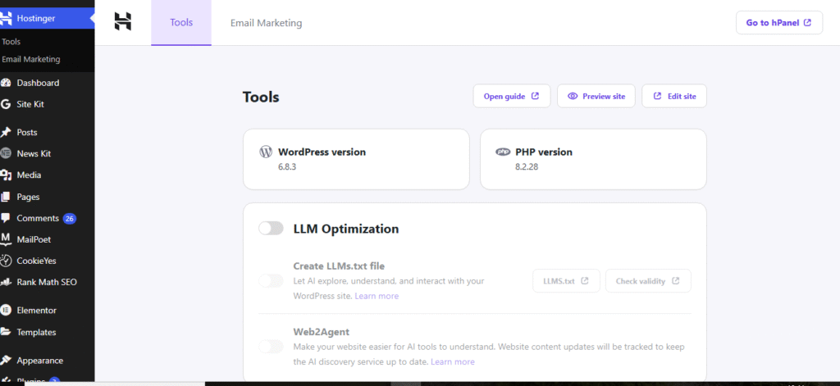Open the Dashboard menu item

tap(47, 83)
